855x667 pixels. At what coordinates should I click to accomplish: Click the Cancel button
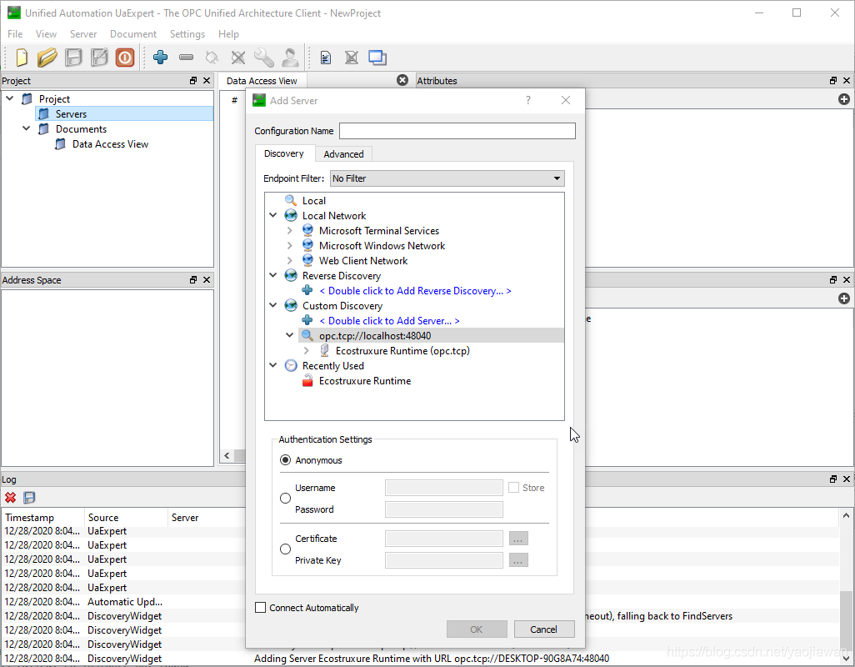tap(544, 629)
